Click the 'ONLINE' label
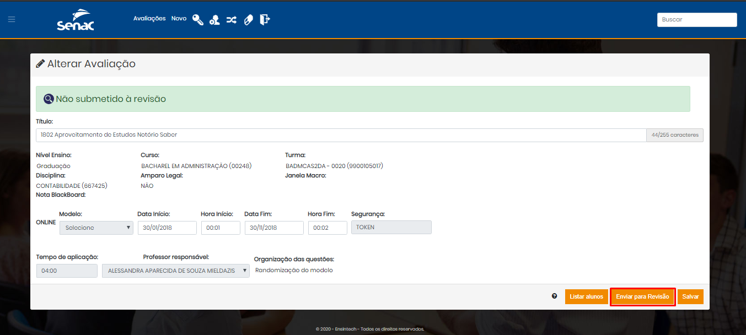Image resolution: width=746 pixels, height=335 pixels. coord(46,222)
